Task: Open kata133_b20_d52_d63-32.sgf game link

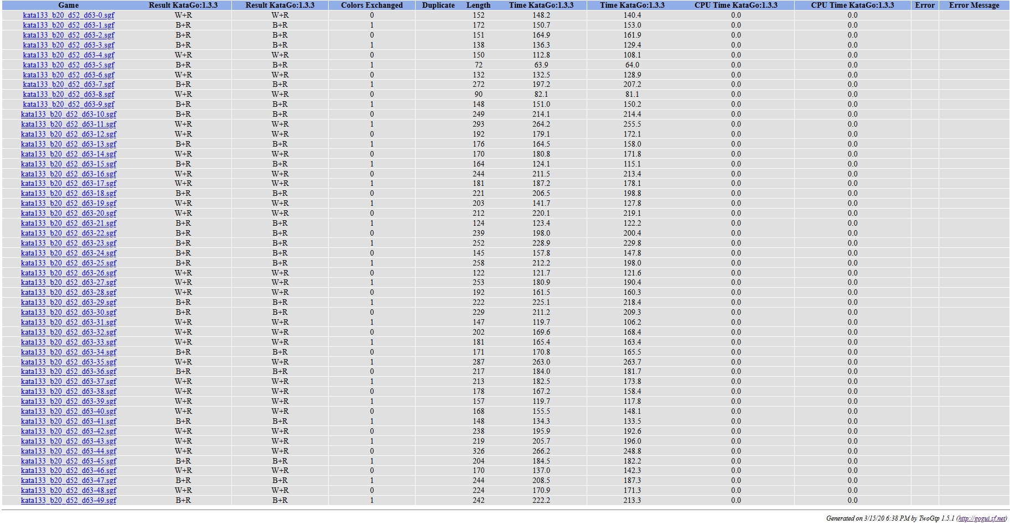Action: point(69,332)
